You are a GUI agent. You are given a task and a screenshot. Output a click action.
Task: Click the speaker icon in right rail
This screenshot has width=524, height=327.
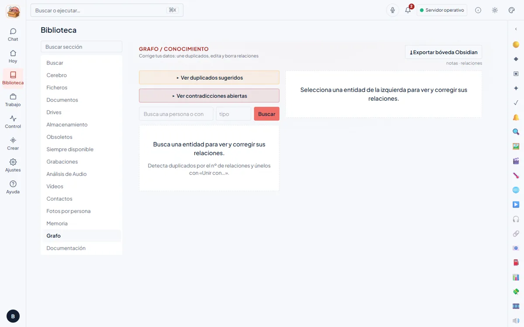tap(516, 321)
